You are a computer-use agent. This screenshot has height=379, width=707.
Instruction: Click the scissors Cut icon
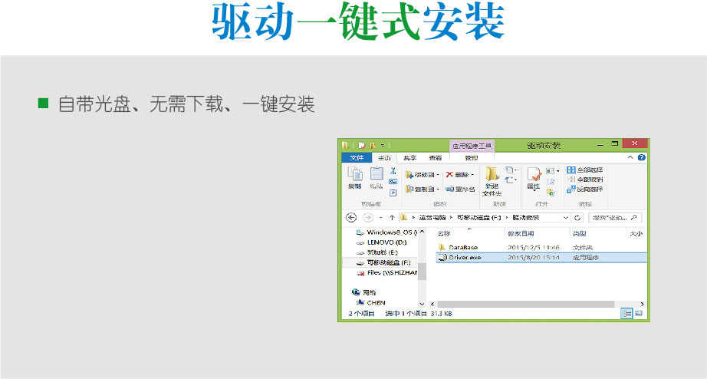[393, 170]
